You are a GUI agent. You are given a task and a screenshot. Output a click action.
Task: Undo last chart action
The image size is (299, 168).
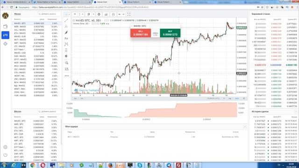[x=120, y=14]
